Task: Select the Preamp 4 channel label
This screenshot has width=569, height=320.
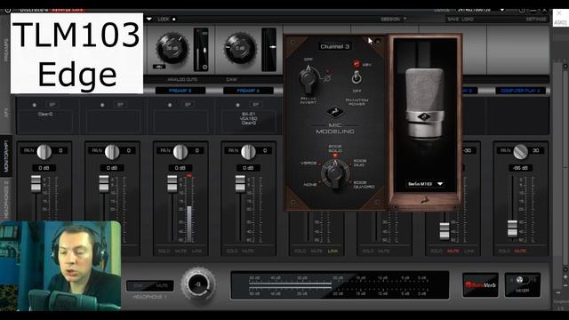Action: coord(248,91)
